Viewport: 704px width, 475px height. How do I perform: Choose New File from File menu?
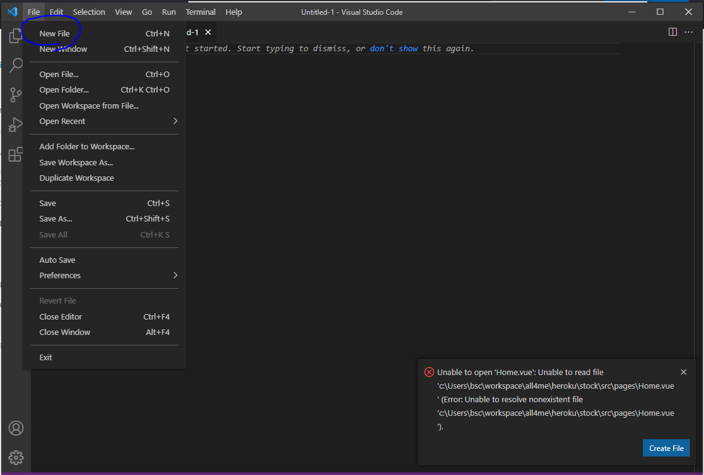[x=104, y=34]
